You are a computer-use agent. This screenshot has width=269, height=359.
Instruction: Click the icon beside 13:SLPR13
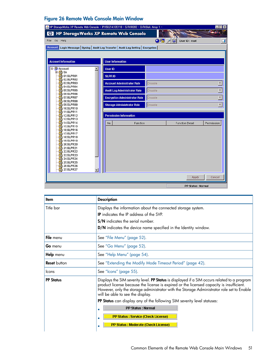click(x=61, y=119)
